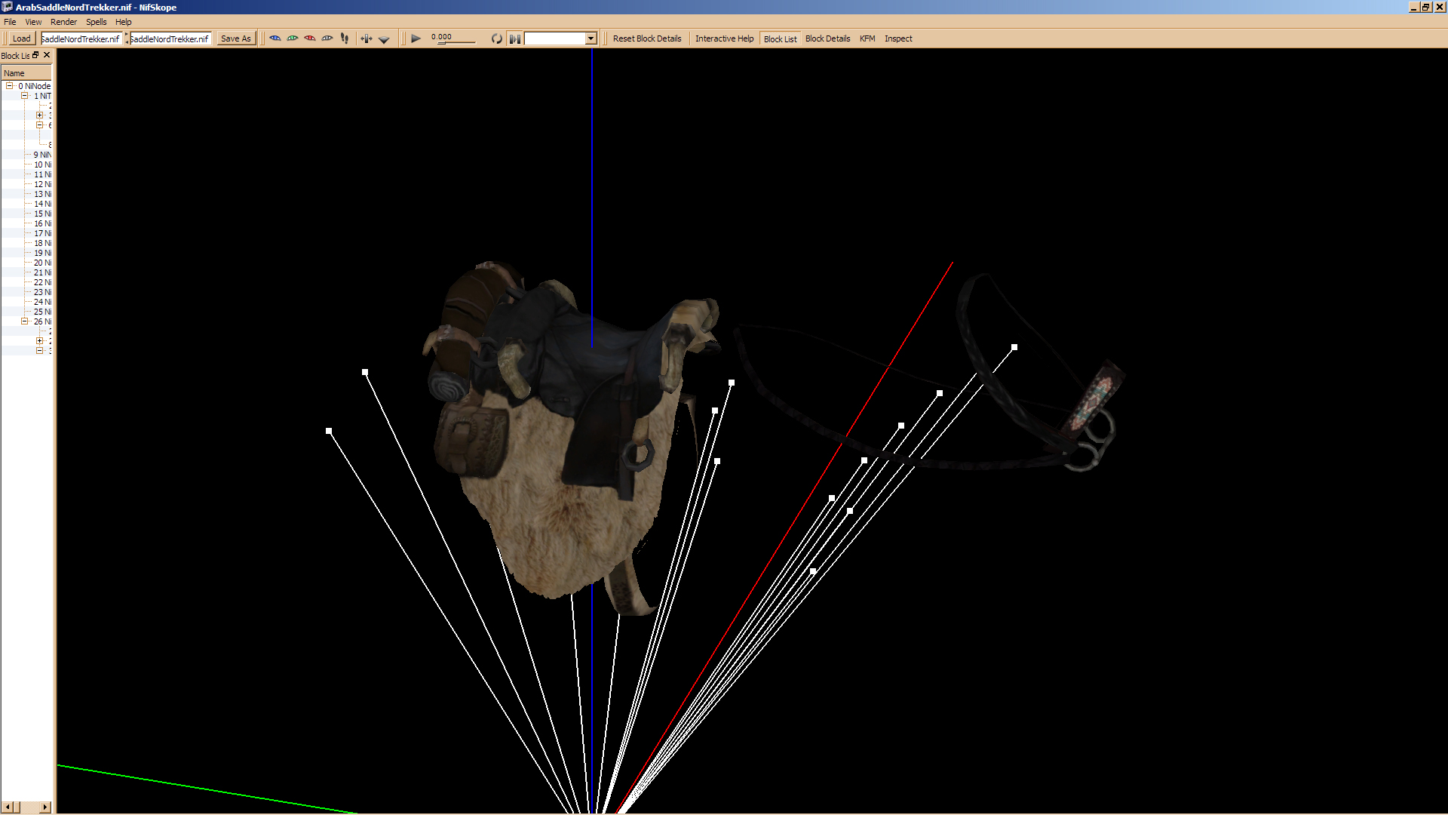The width and height of the screenshot is (1448, 815).
Task: Collapse the 26 Ni tree node
Action: point(25,321)
